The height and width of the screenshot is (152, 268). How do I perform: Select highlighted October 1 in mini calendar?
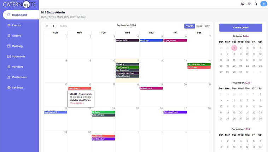[234, 48]
